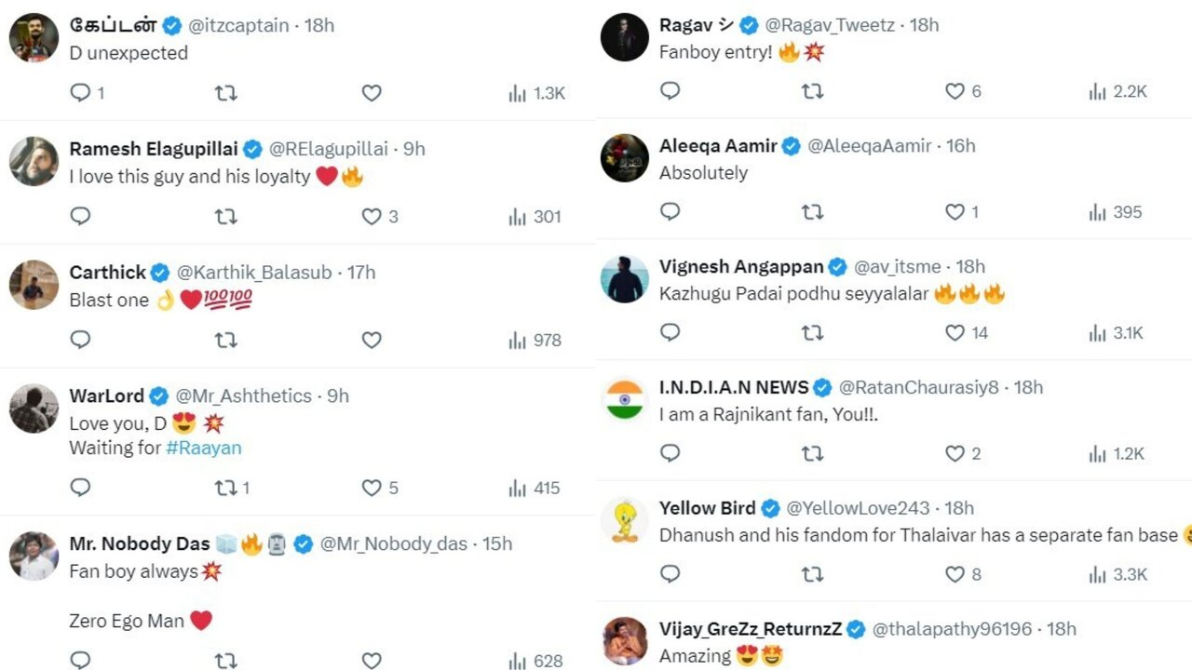Reply to the 'D unexpected' tweet
1192x670 pixels.
point(81,92)
